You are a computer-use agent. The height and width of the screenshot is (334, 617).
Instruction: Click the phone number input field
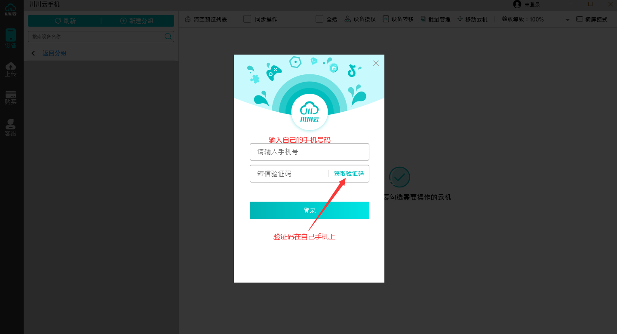pyautogui.click(x=309, y=152)
